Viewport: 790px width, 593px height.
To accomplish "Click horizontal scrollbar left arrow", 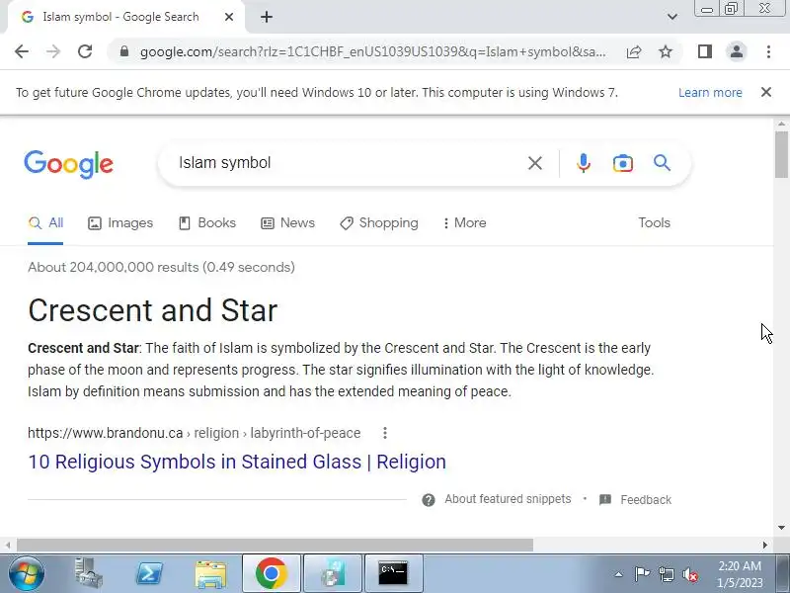I will pyautogui.click(x=8, y=546).
